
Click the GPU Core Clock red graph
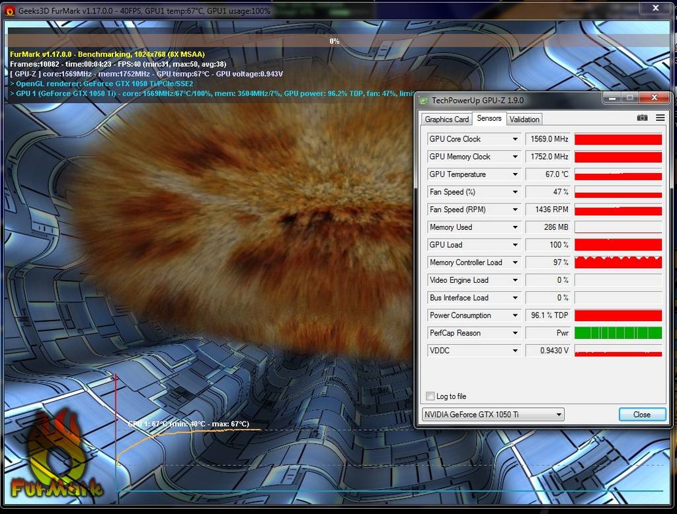tap(618, 139)
